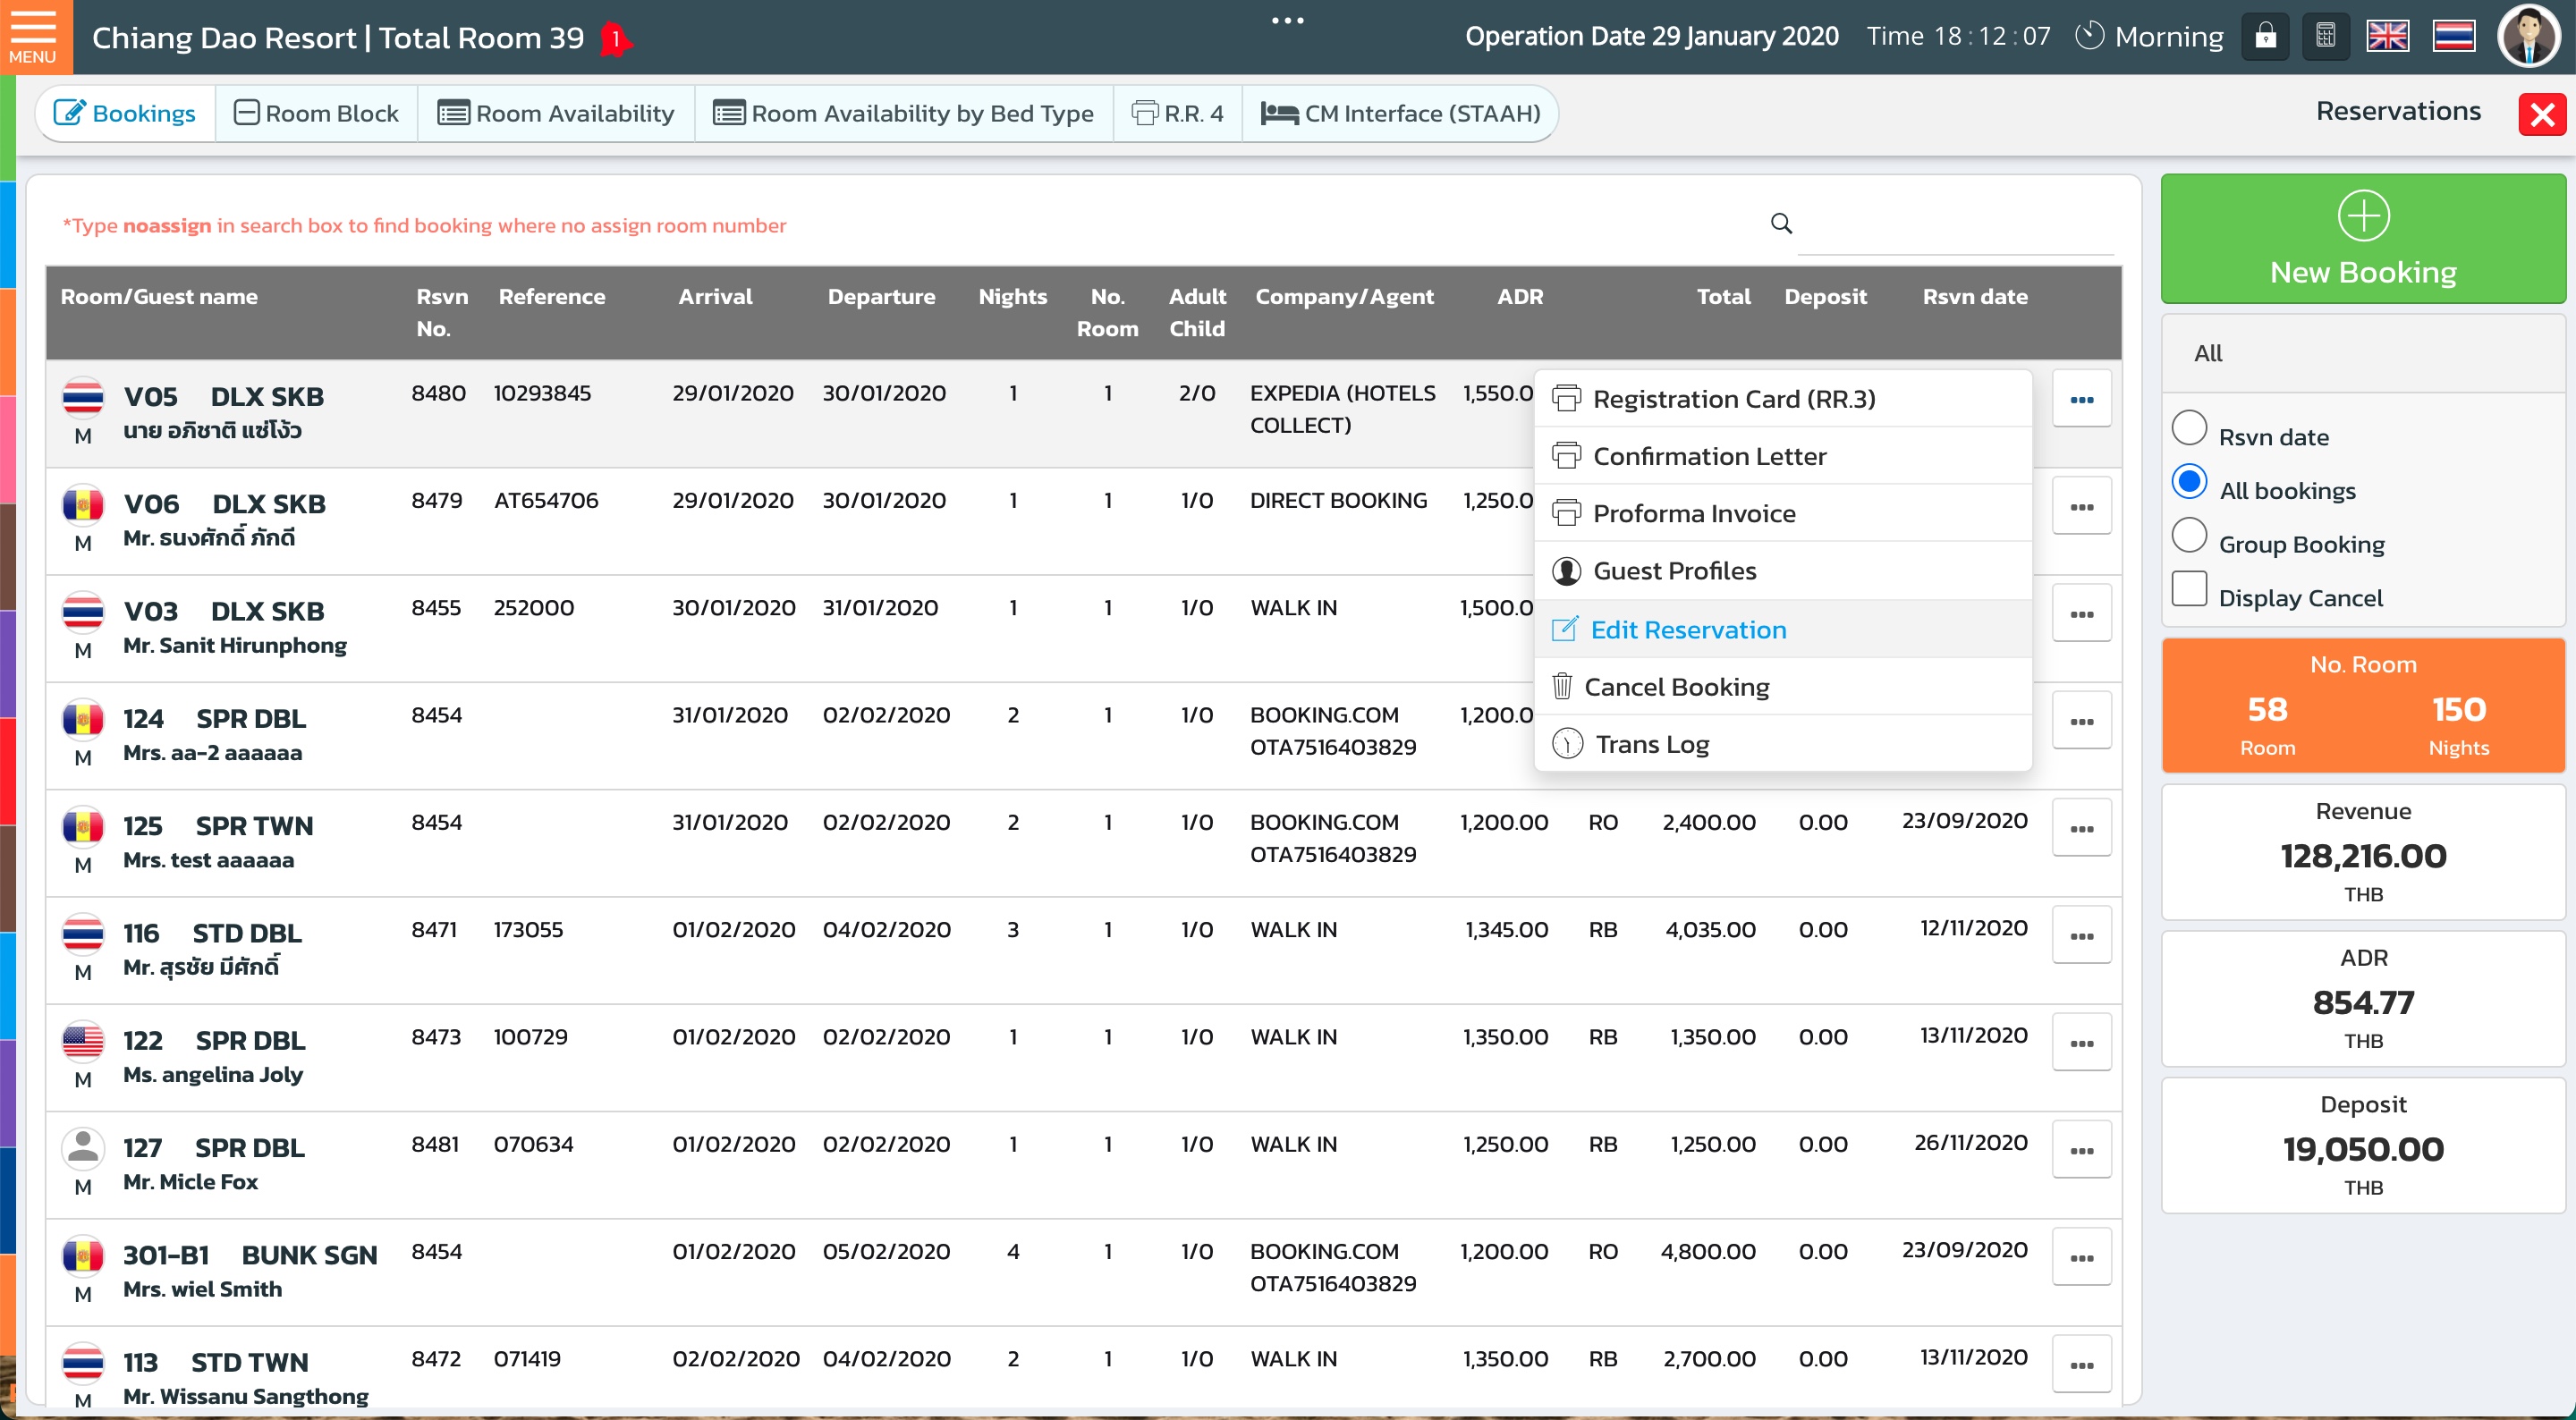Viewport: 2576px width, 1420px height.
Task: Open the user avatar profile picture
Action: 2529,37
